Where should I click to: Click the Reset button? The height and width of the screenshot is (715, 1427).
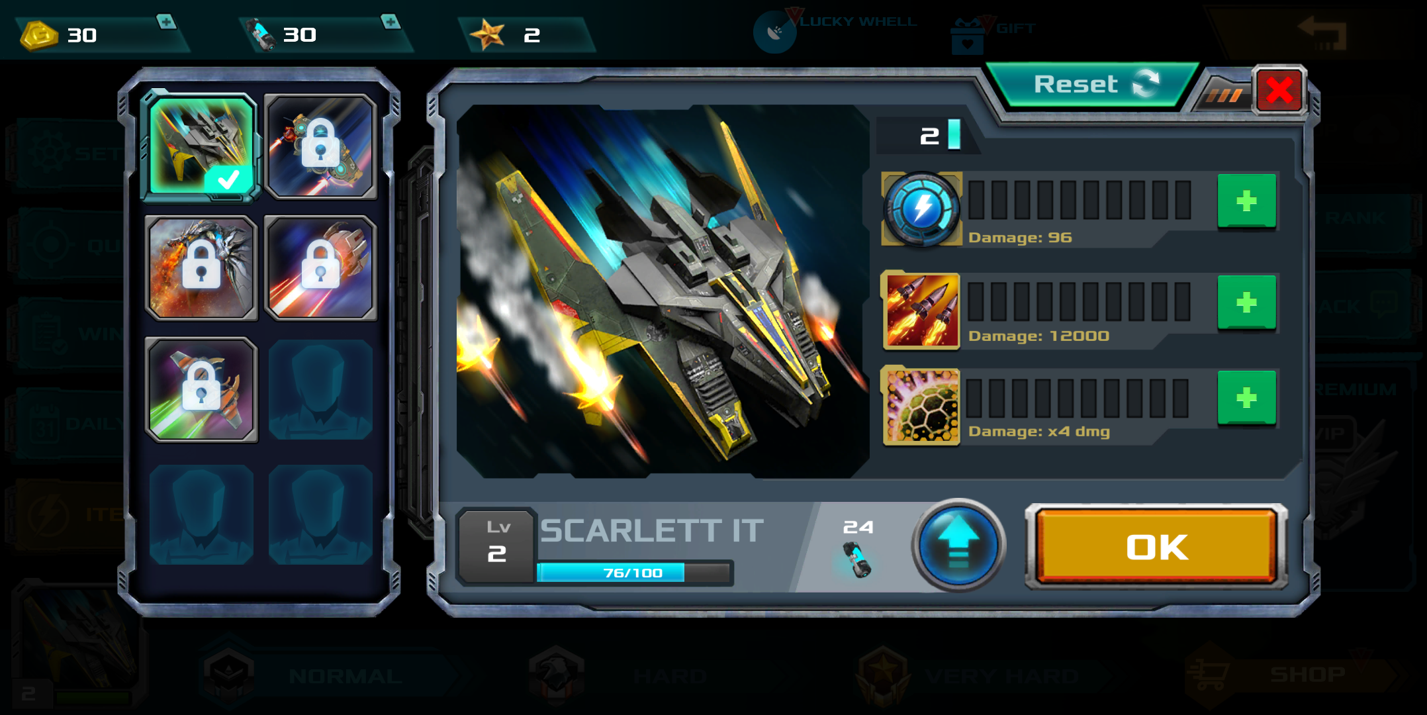1093,85
